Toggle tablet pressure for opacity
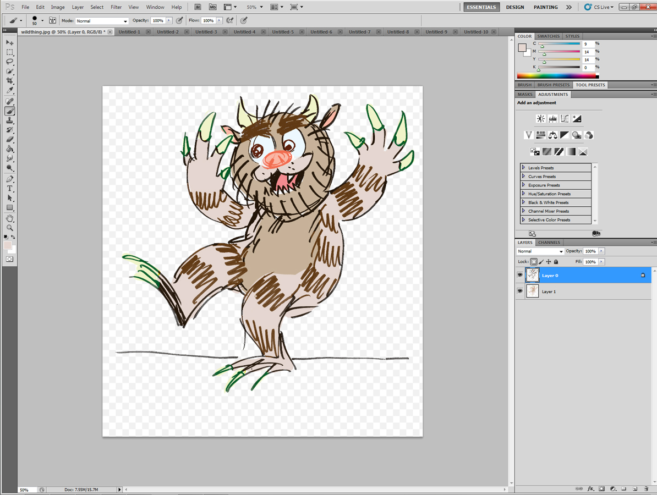This screenshot has width=657, height=495. tap(179, 20)
